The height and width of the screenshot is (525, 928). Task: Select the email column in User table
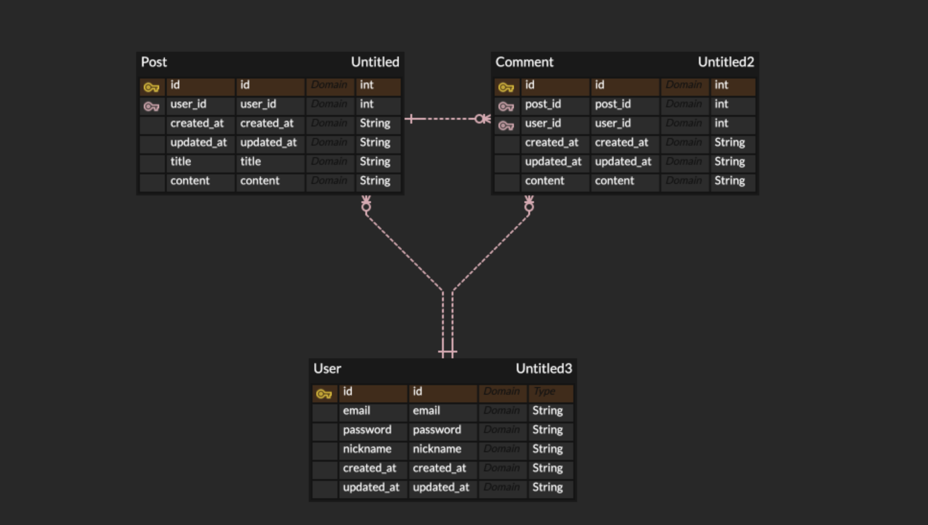coord(356,411)
